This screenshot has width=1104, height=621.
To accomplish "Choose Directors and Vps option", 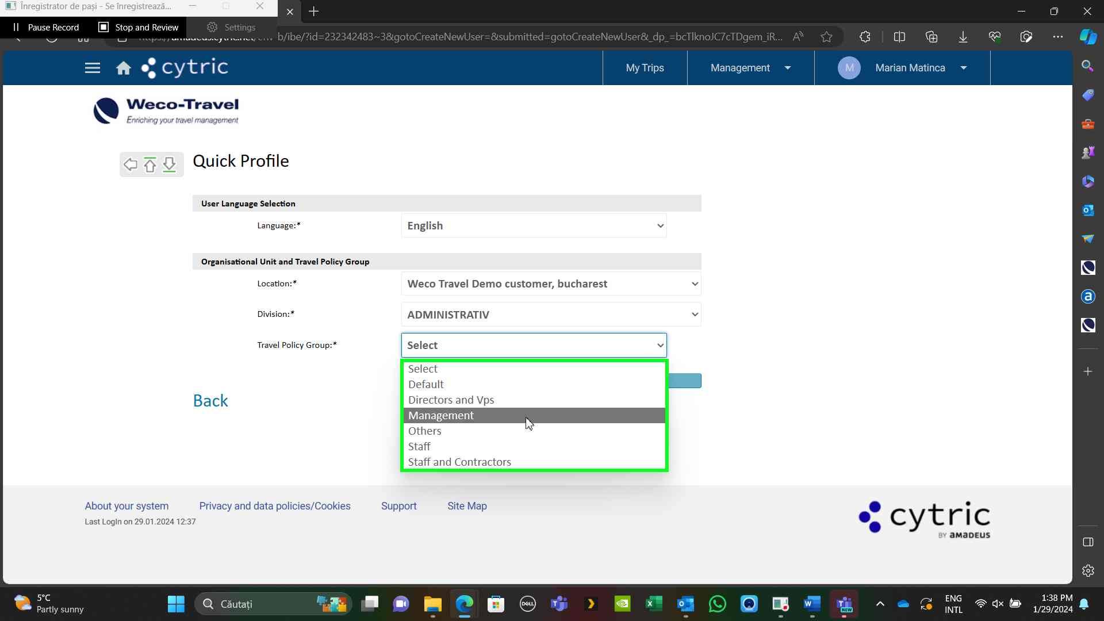I will click(534, 400).
